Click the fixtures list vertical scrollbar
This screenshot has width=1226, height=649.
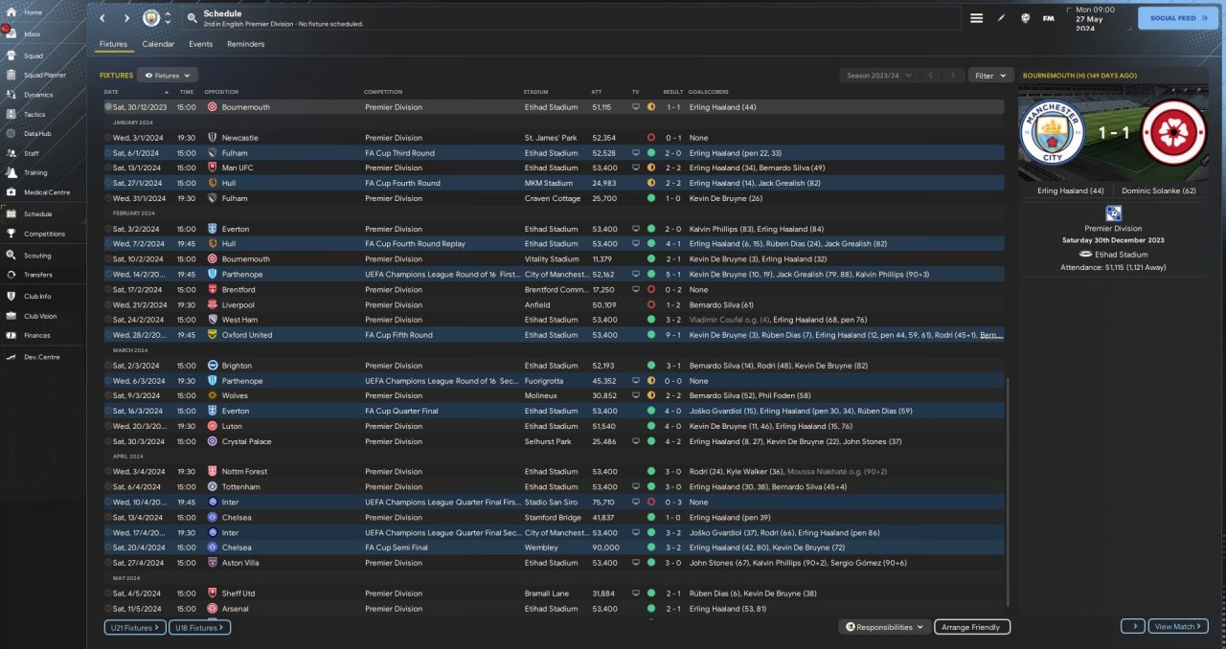pyautogui.click(x=1008, y=488)
